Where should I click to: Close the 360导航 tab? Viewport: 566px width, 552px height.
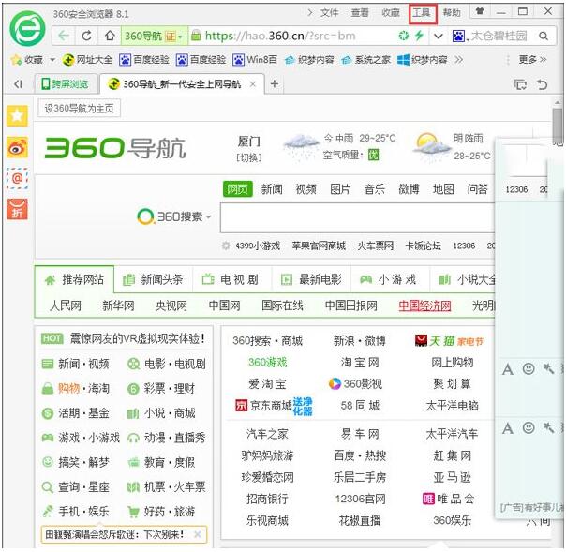tap(253, 84)
